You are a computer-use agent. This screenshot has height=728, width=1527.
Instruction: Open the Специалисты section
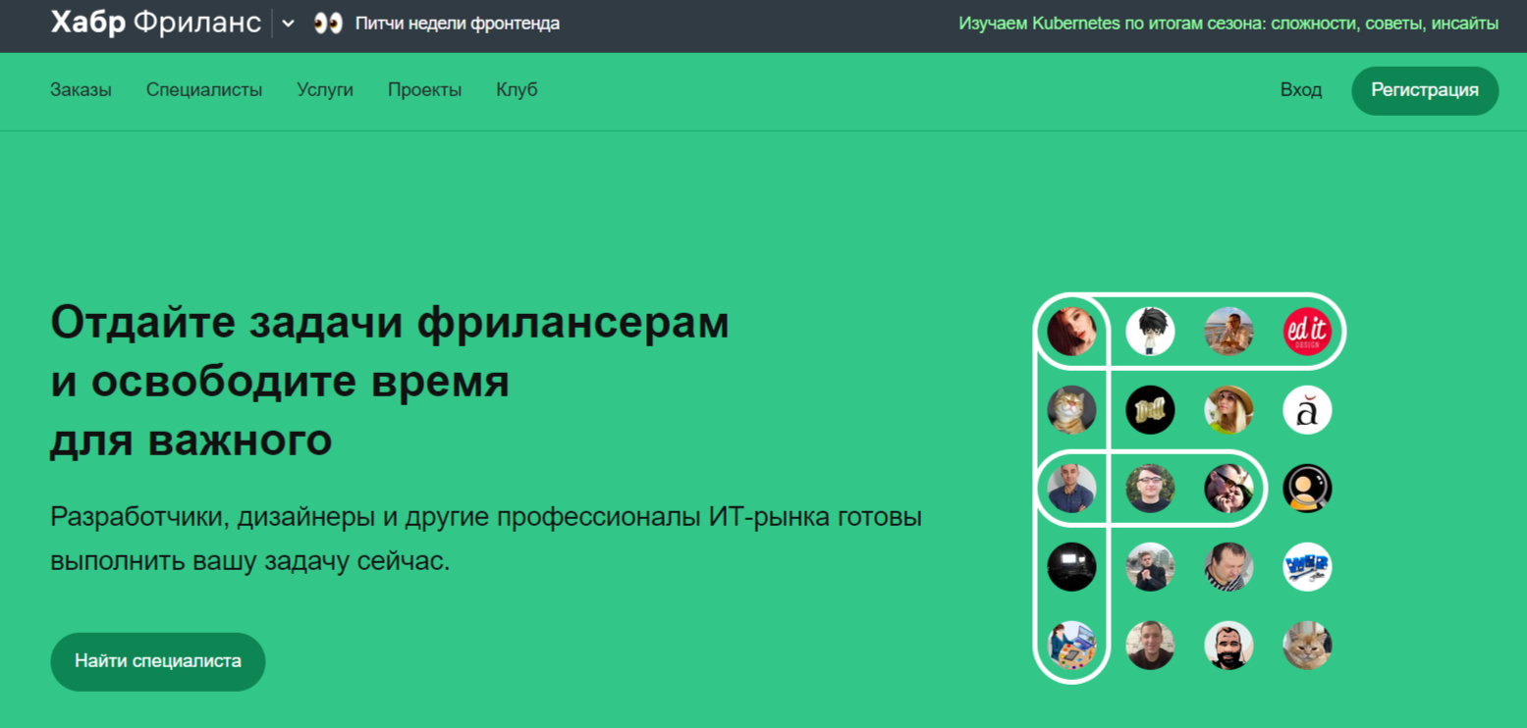tap(204, 89)
